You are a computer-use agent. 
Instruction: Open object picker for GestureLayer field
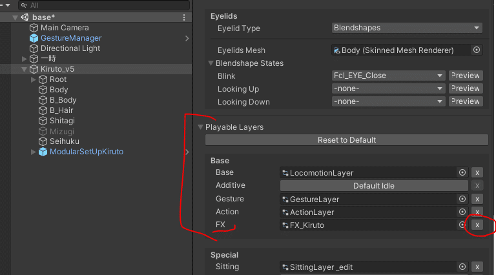[x=462, y=199]
